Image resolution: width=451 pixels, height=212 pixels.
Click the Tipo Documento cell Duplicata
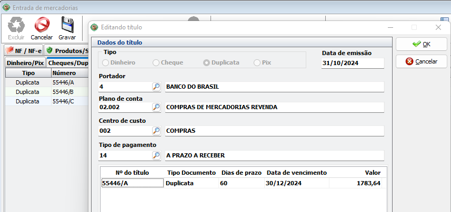point(191,183)
